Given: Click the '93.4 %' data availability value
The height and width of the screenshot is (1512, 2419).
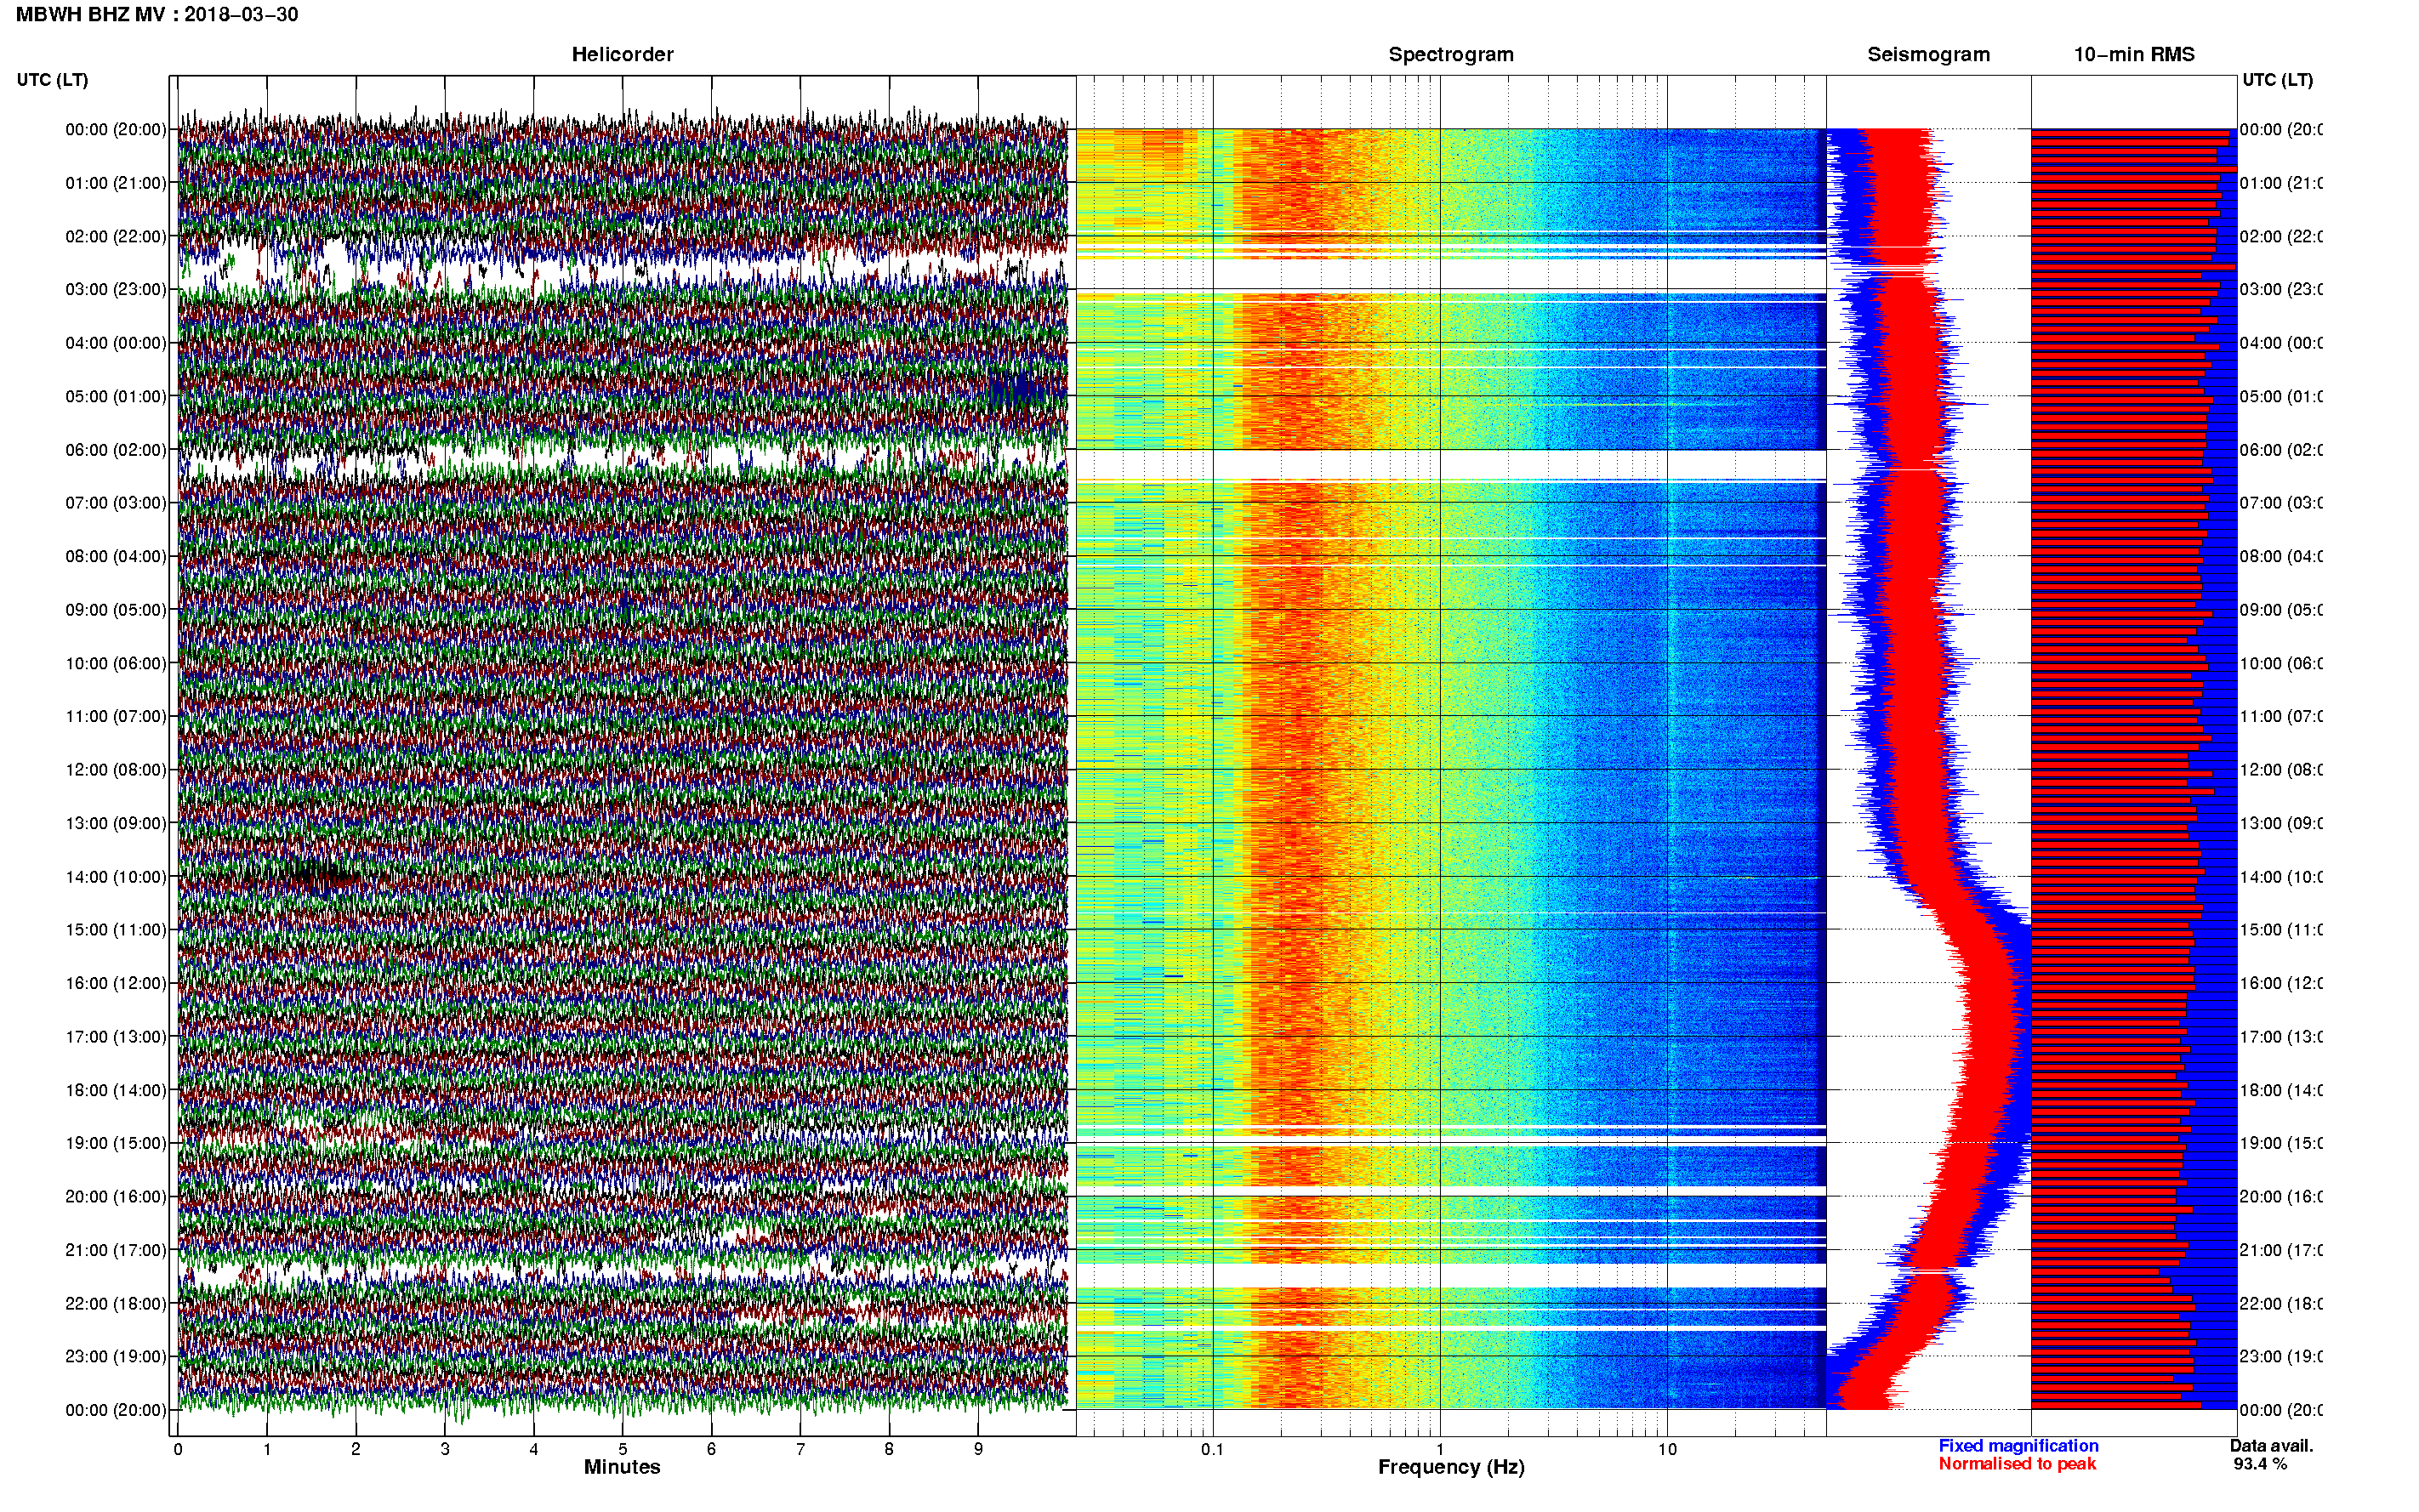Looking at the screenshot, I should 2260,1464.
